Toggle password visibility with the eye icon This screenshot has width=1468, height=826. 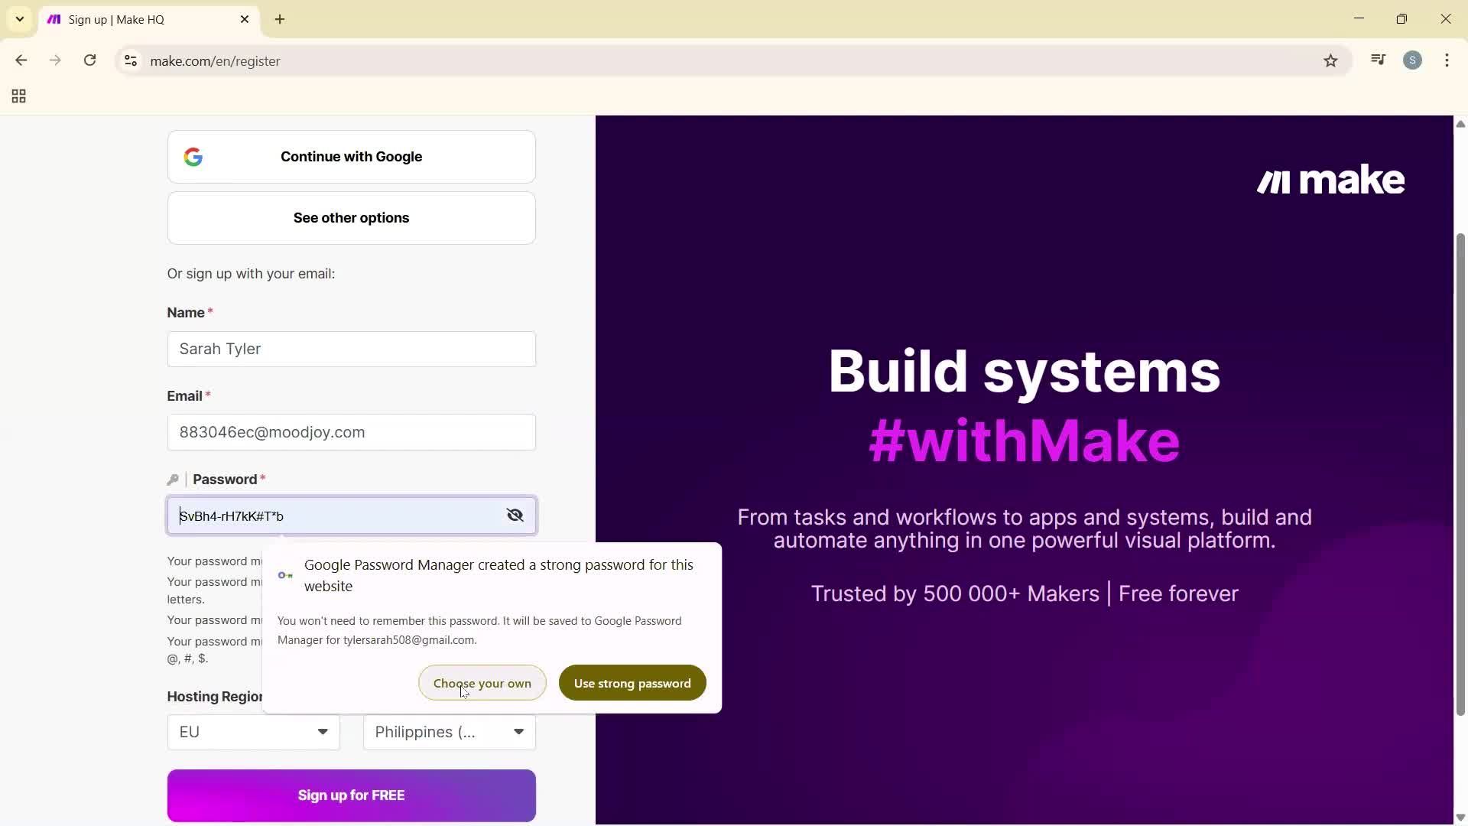pyautogui.click(x=515, y=515)
